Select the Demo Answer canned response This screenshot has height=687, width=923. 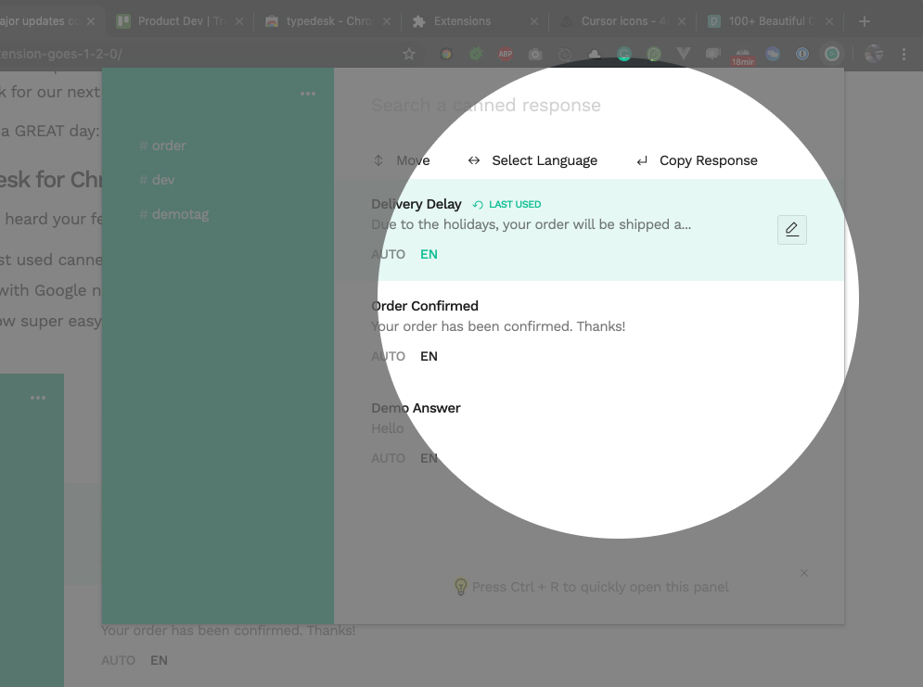tap(416, 408)
